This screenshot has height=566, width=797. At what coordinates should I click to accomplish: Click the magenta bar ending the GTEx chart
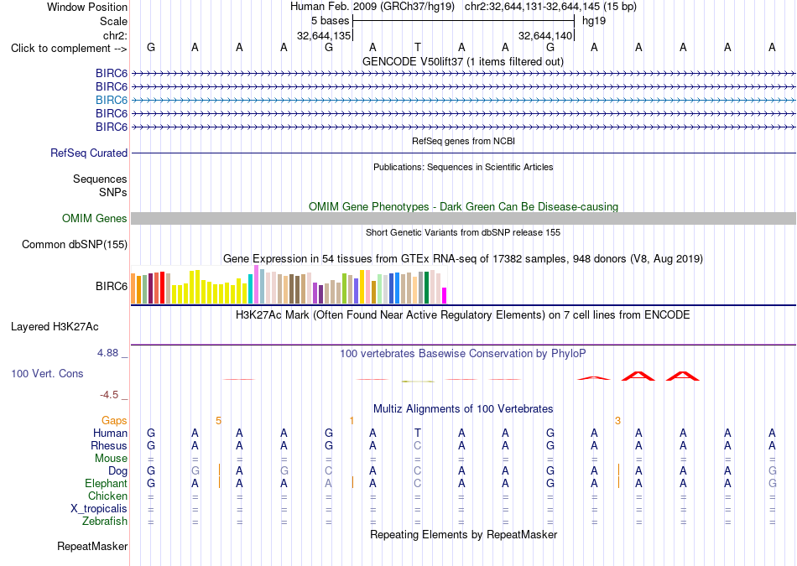click(445, 296)
